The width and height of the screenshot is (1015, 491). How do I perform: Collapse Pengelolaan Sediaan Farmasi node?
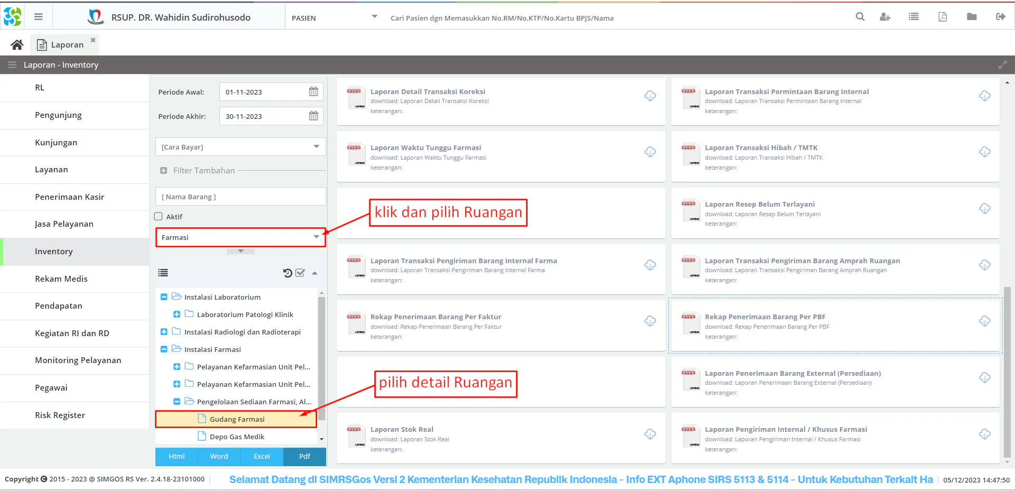coord(177,402)
